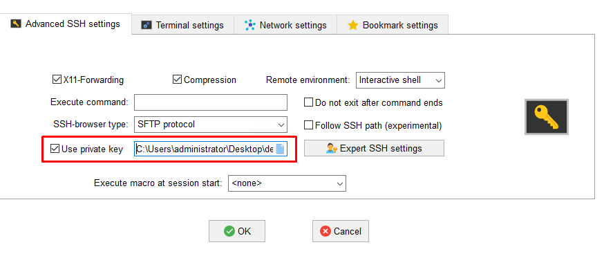Switch to the Terminal settings tab
Image resolution: width=604 pixels, height=256 pixels.
(x=182, y=25)
